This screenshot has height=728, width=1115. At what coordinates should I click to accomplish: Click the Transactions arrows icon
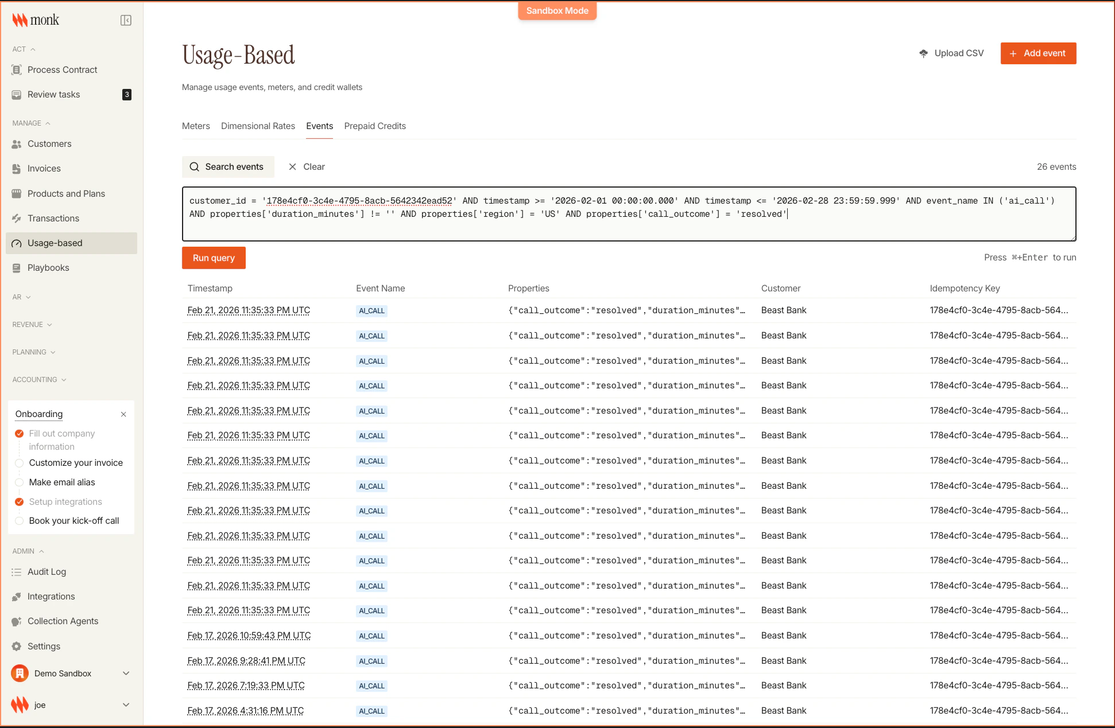[x=17, y=218]
